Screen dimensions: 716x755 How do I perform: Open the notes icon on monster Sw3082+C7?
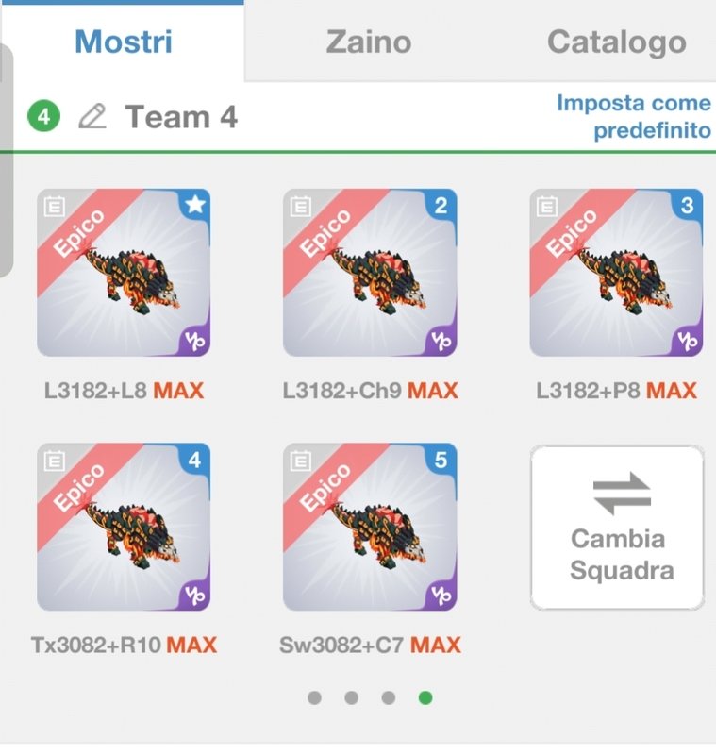pyautogui.click(x=301, y=461)
